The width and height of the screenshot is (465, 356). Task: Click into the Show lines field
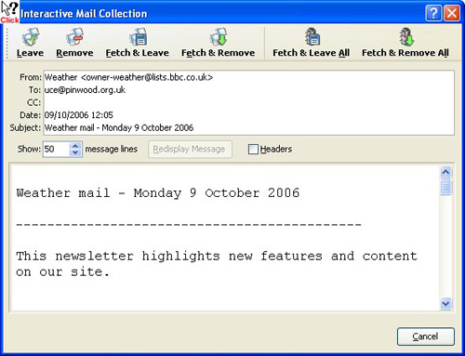click(x=56, y=149)
